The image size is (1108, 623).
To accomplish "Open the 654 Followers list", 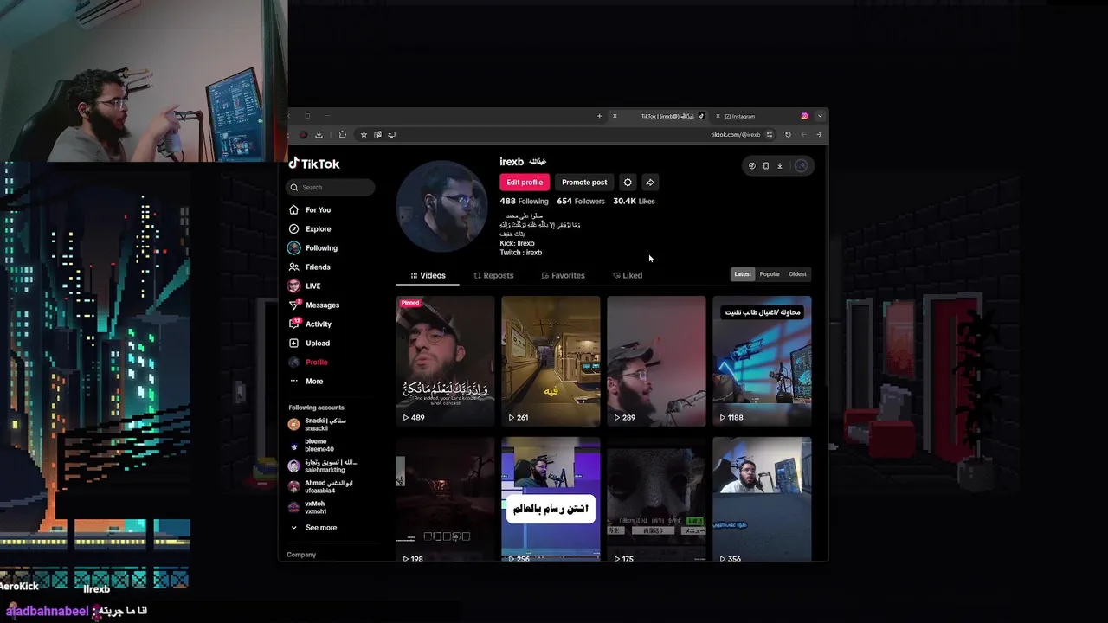I will click(581, 201).
